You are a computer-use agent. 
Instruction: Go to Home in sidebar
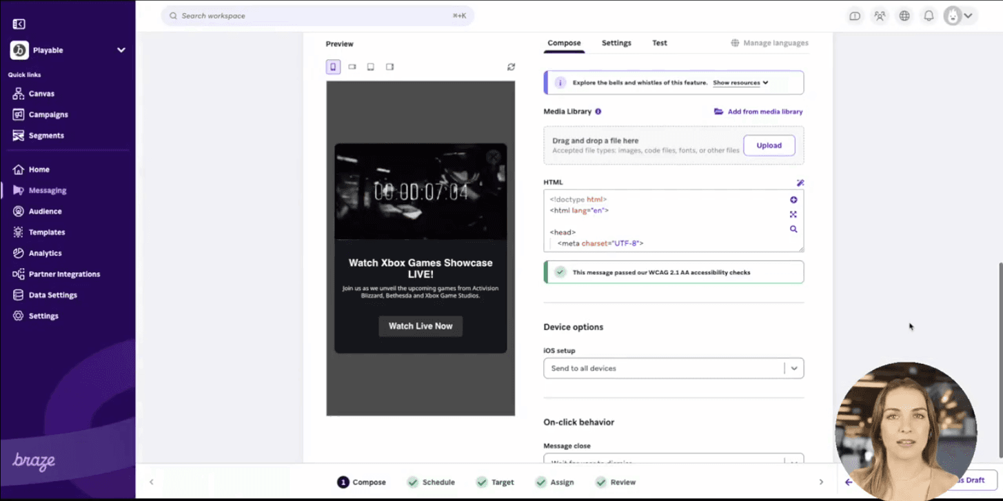[31, 170]
